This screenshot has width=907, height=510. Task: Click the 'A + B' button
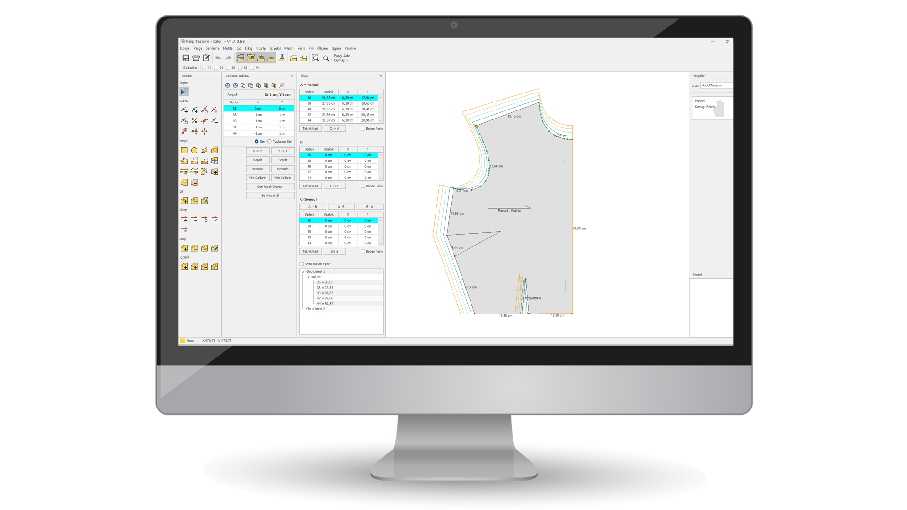(312, 207)
